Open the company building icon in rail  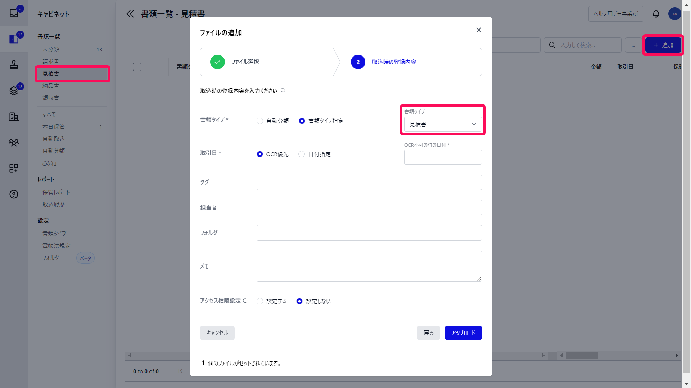click(x=14, y=117)
